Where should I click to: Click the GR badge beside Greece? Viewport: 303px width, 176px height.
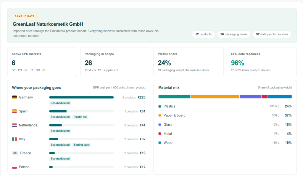pos(15,153)
